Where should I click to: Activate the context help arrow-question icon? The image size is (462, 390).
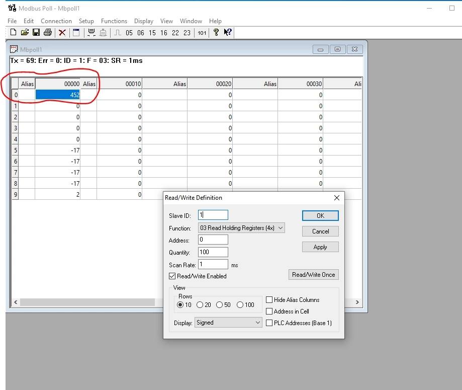point(227,32)
